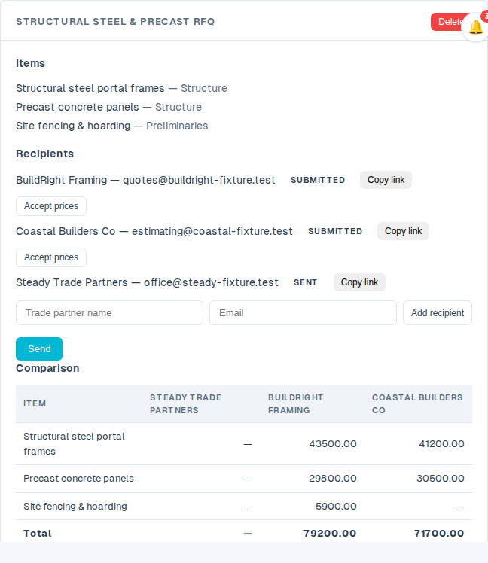This screenshot has height=563, width=488.
Task: Focus the Trade partner name field
Action: tap(110, 313)
